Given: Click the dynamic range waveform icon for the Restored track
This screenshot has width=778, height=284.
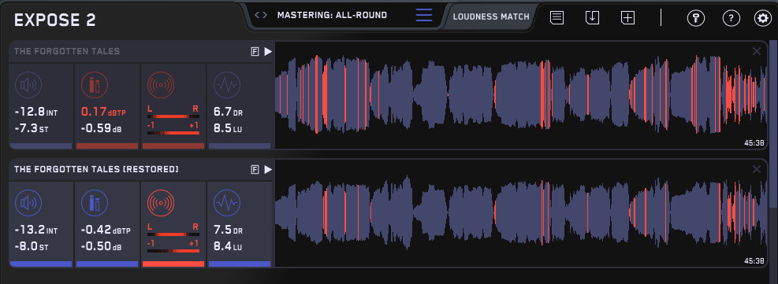Looking at the screenshot, I should tap(227, 203).
